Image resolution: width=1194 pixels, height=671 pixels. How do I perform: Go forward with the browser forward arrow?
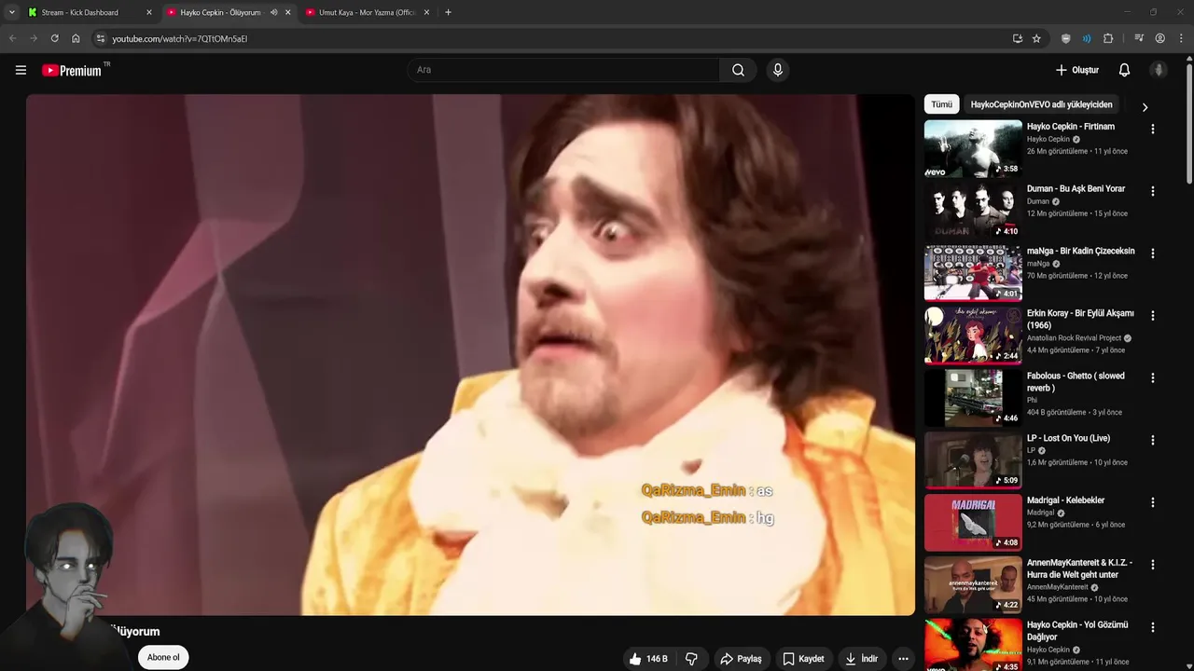click(x=34, y=38)
